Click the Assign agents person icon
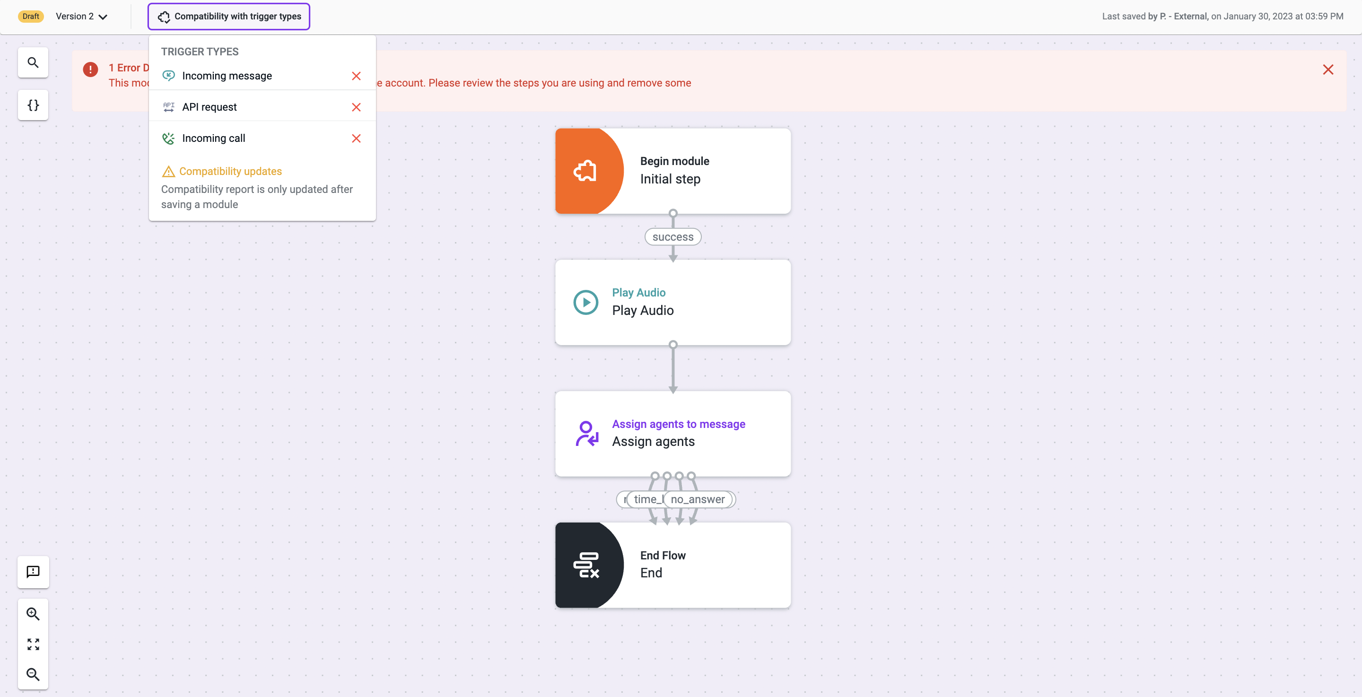1362x697 pixels. [x=586, y=433]
